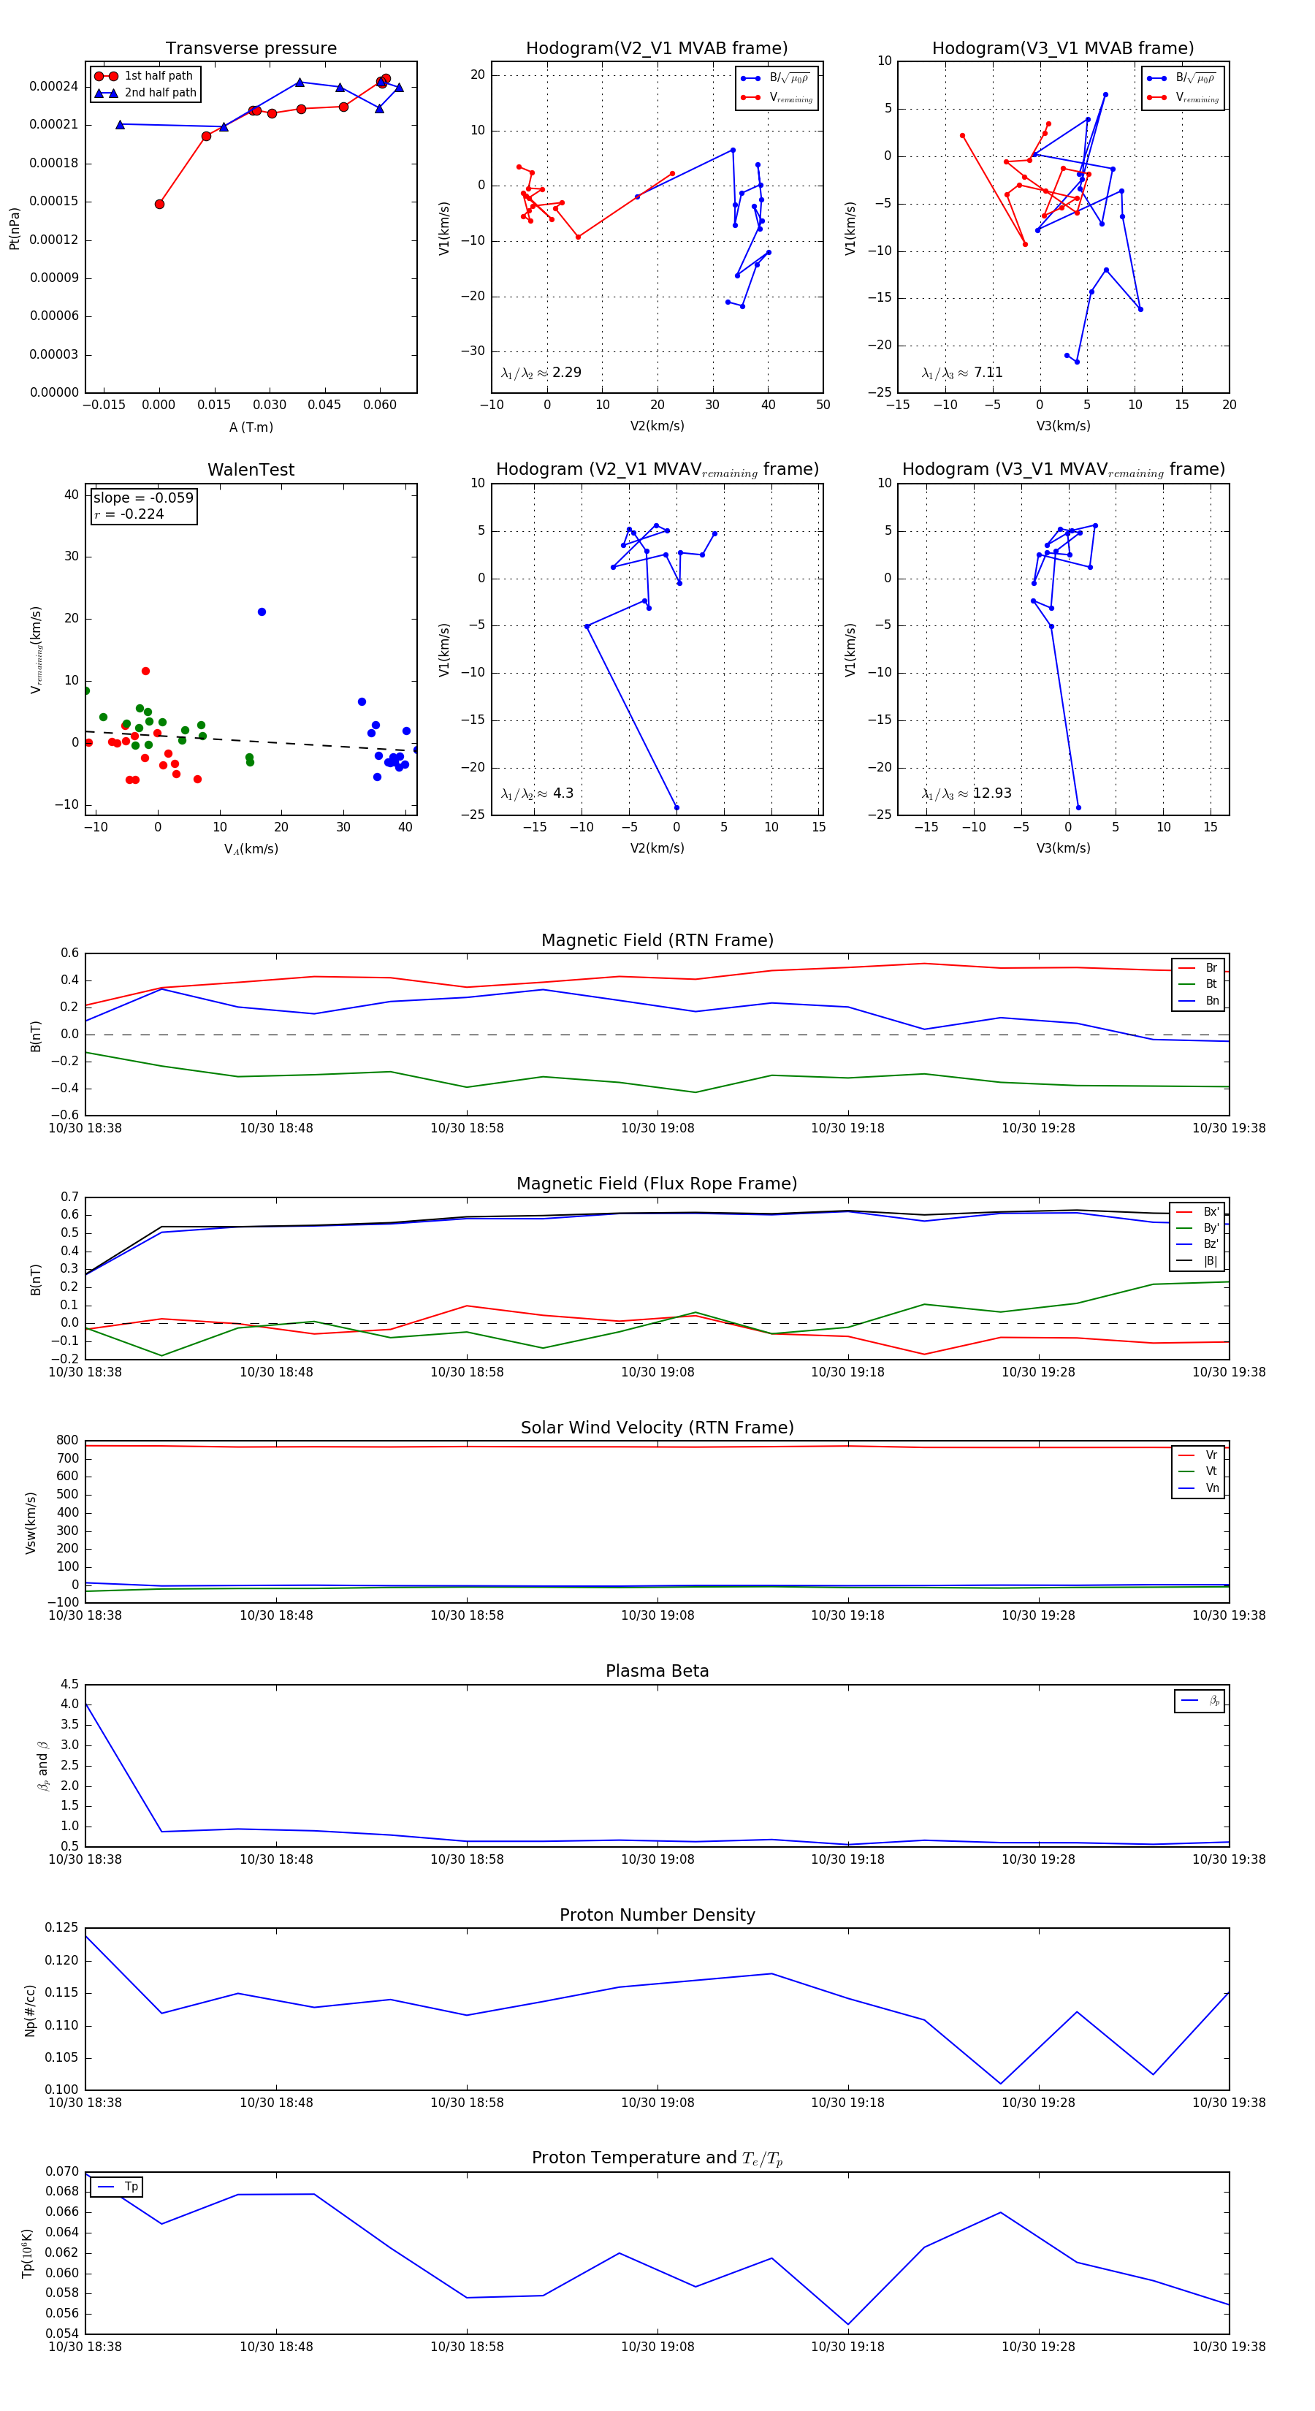Select the Bx' legend entry
This screenshot has width=1315, height=2411.
pyautogui.click(x=1198, y=1212)
